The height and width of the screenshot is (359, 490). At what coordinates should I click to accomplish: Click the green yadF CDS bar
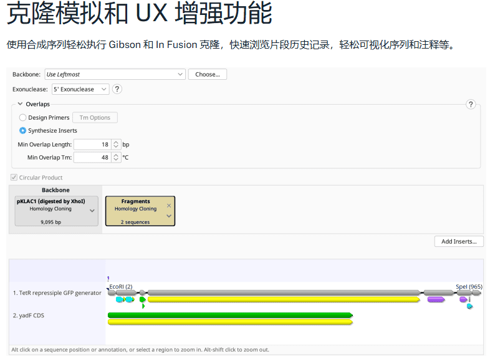click(230, 315)
